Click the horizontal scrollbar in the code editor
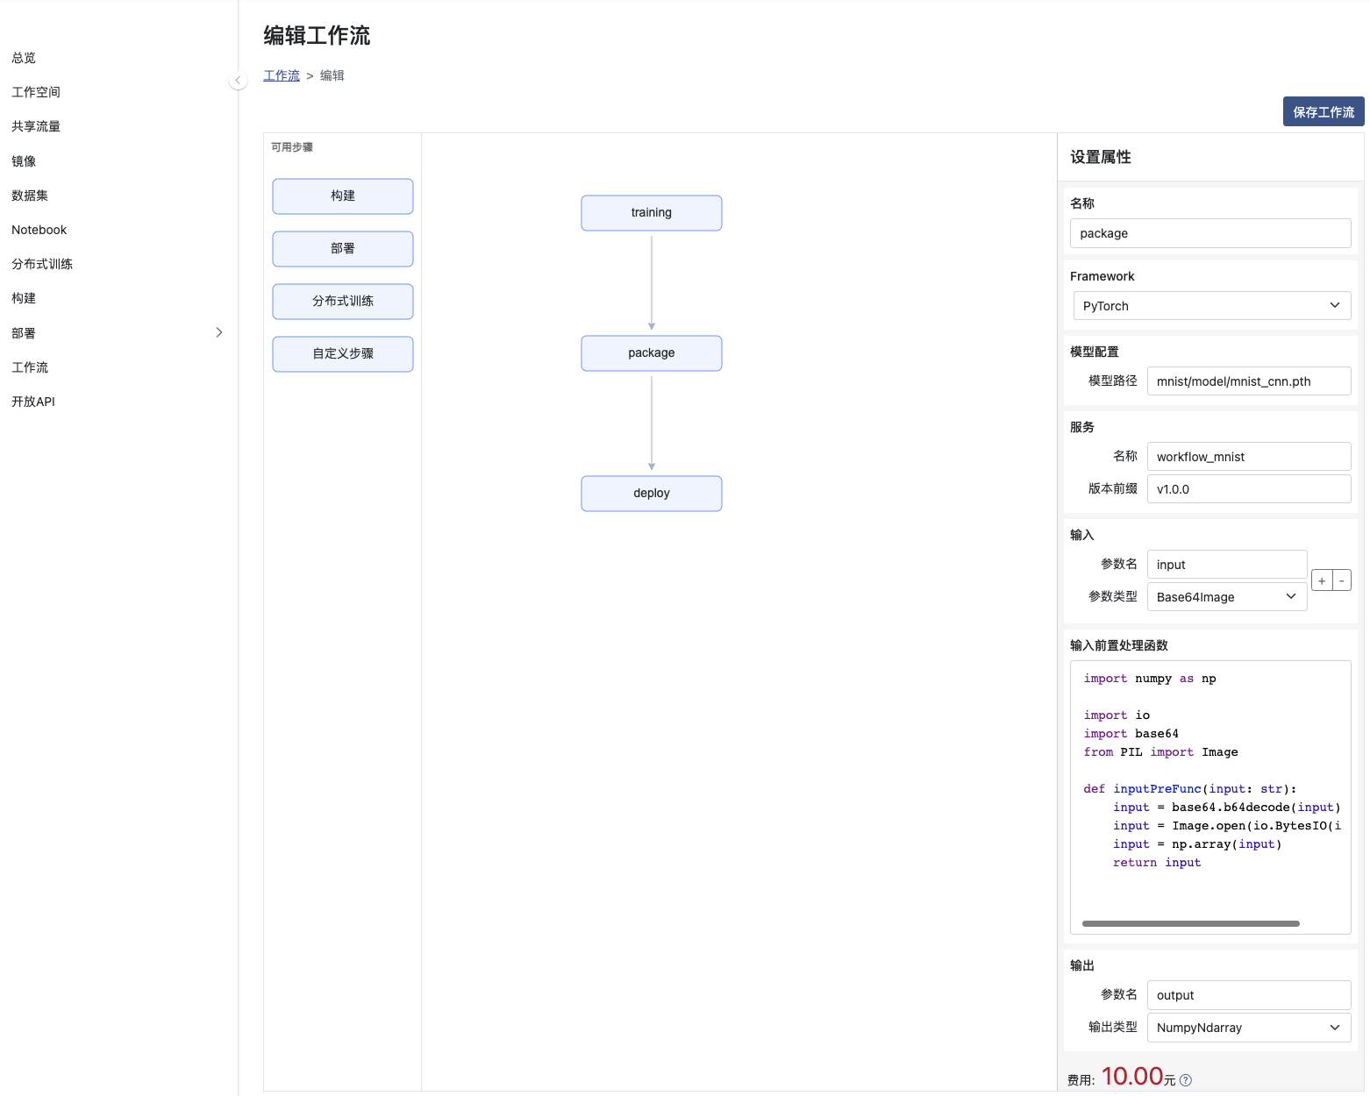This screenshot has height=1096, width=1370. pyautogui.click(x=1190, y=923)
